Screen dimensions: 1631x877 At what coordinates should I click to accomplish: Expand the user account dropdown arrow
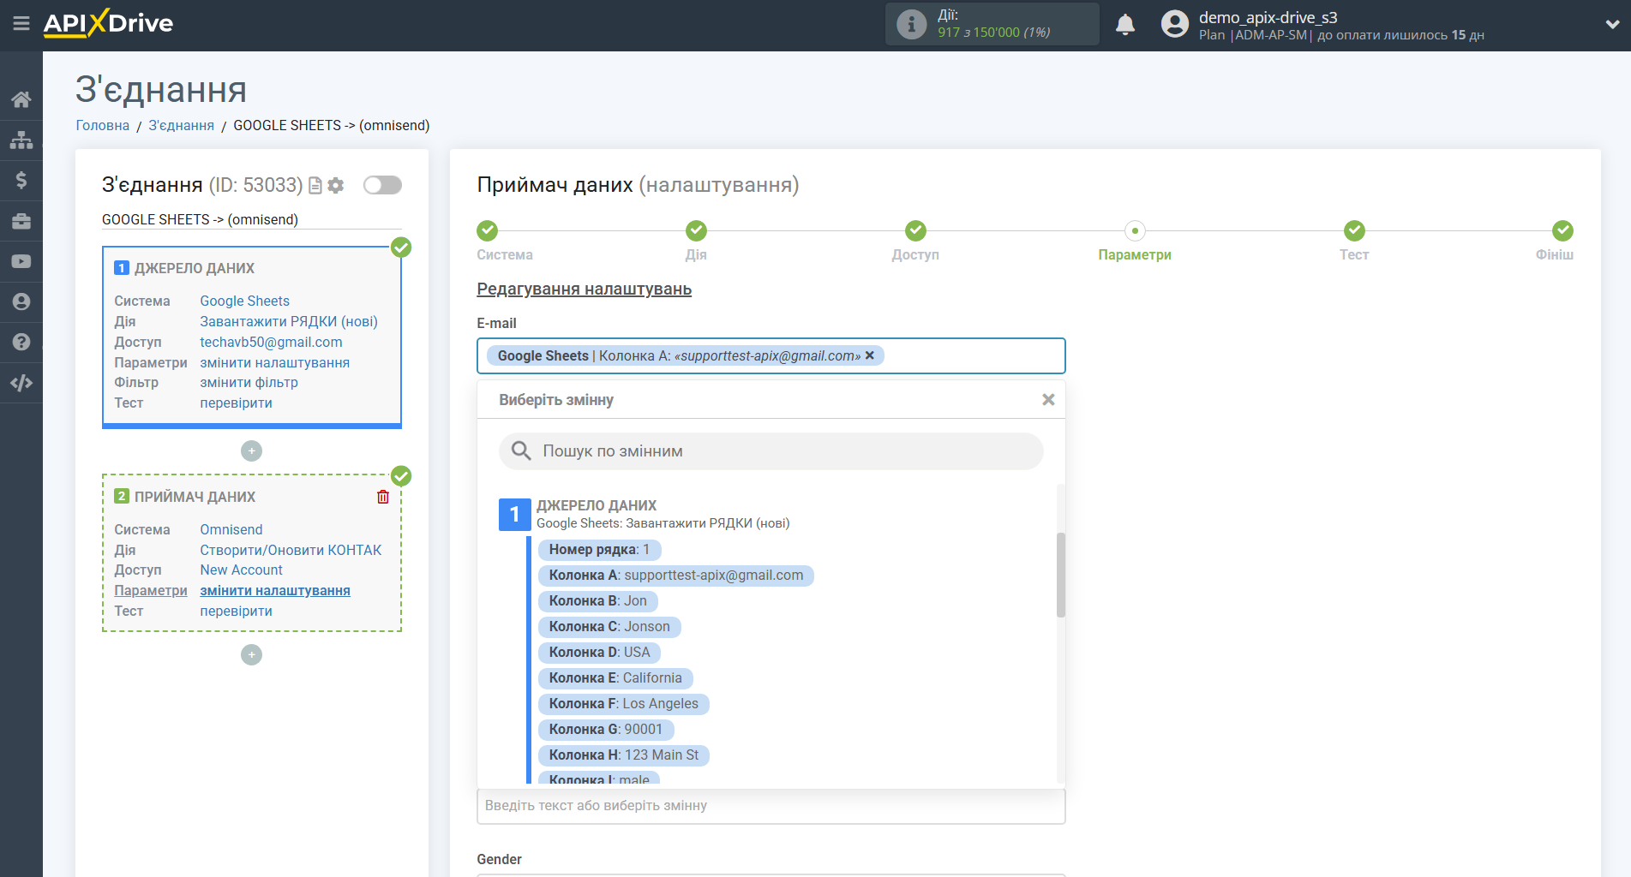[x=1611, y=25]
